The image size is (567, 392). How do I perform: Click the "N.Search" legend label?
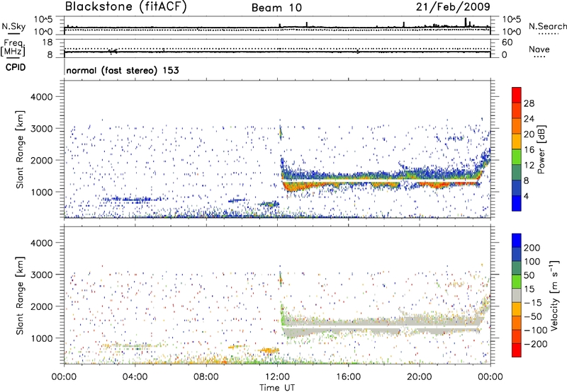[x=547, y=26]
